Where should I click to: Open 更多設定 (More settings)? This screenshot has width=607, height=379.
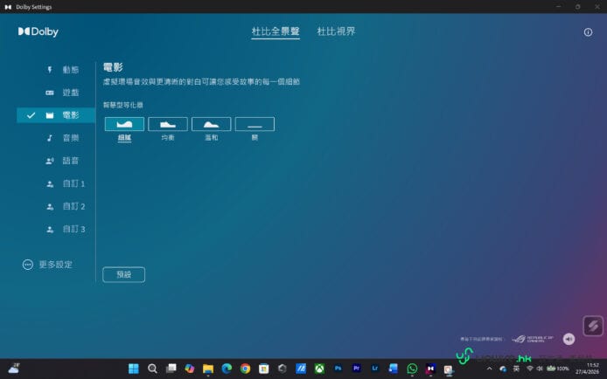point(47,265)
